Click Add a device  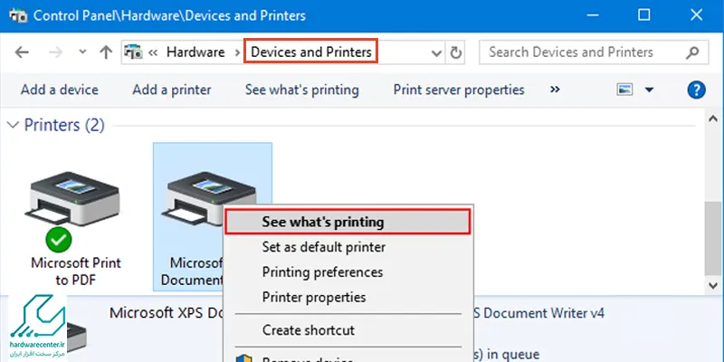(x=60, y=90)
